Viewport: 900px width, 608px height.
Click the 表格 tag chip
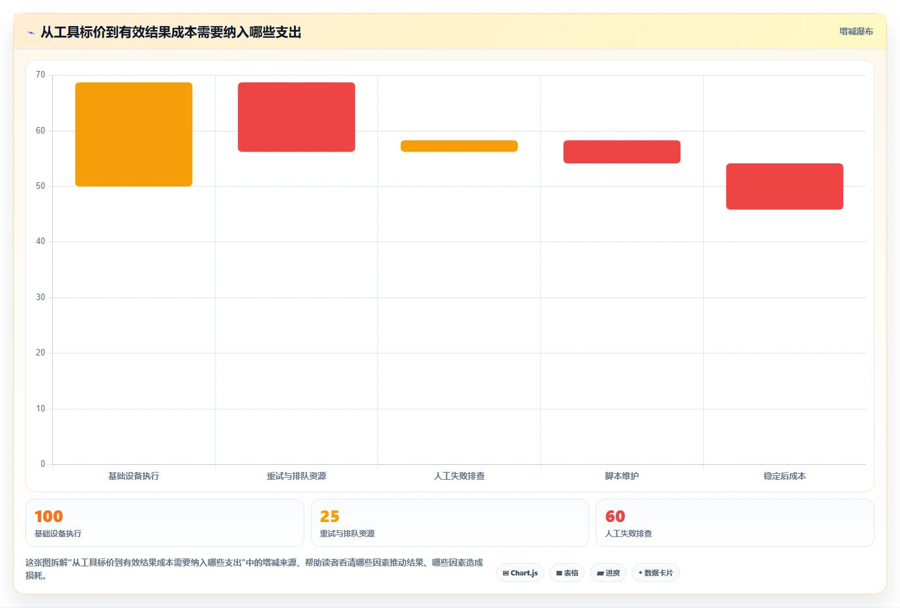[567, 573]
